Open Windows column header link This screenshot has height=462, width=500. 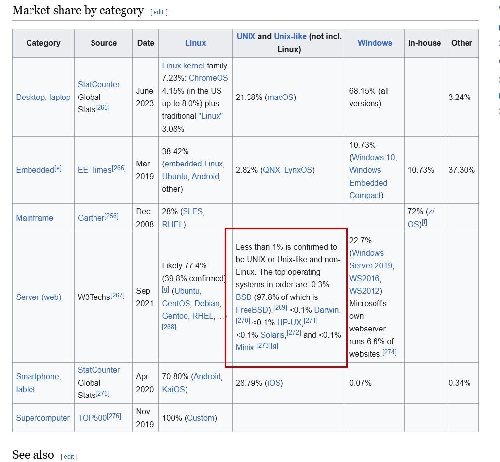point(375,43)
